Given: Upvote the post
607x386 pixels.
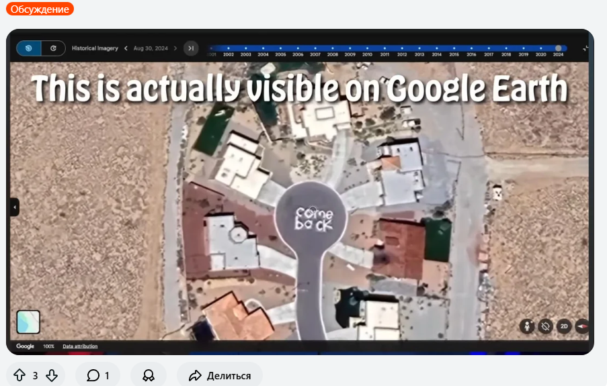Looking at the screenshot, I should [19, 375].
